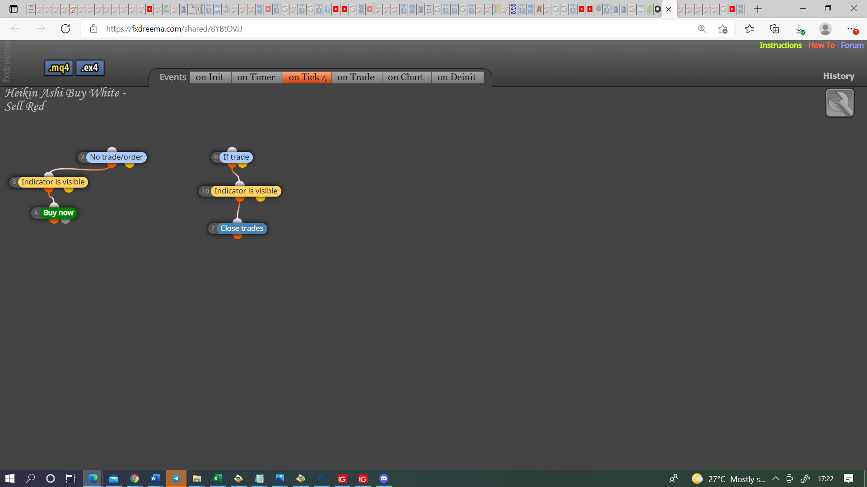Open the Forum link
This screenshot has width=867, height=487.
852,45
